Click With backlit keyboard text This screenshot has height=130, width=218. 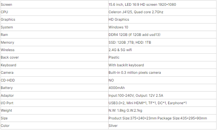[x=126, y=65]
